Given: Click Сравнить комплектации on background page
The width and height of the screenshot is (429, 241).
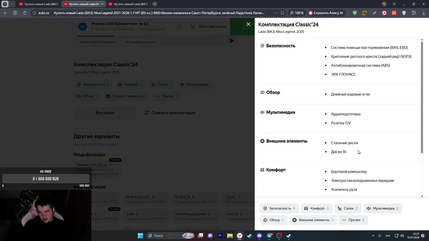Looking at the screenshot, I should point(170,113).
